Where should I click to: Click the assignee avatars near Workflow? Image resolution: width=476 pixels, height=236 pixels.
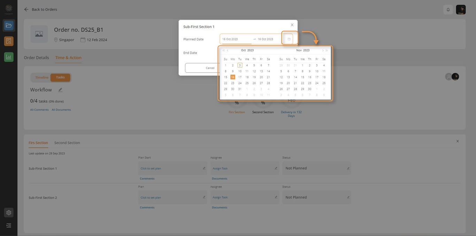pyautogui.click(x=452, y=77)
